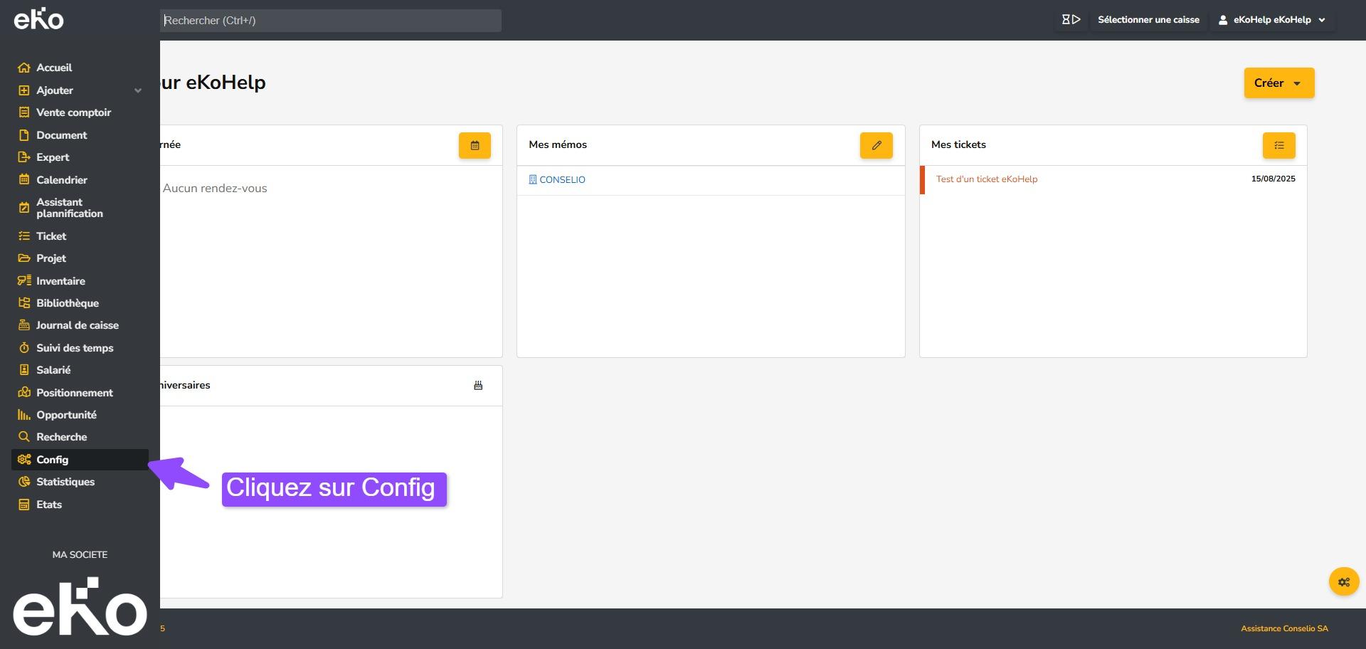Click the list icon in Mes tickets
This screenshot has width=1366, height=649.
click(1278, 145)
